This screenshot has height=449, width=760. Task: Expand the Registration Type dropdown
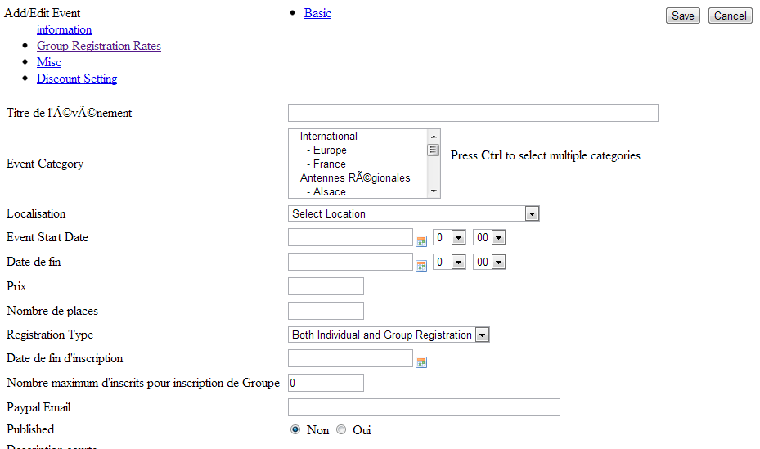click(389, 335)
